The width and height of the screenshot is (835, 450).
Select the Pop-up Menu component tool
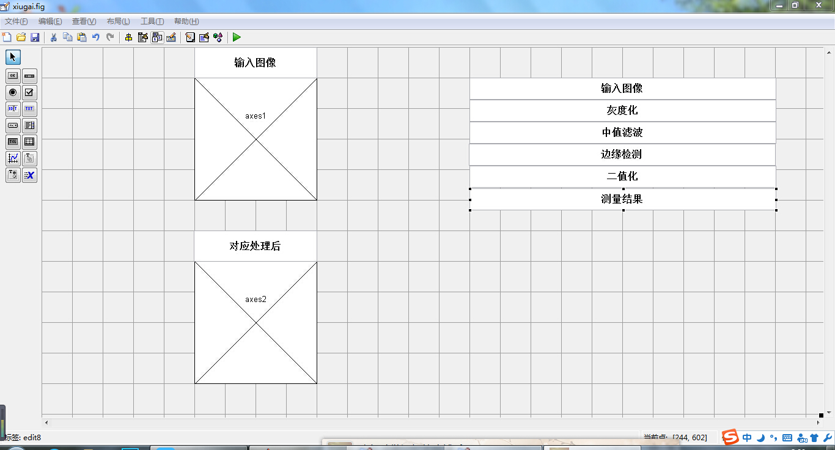point(13,125)
